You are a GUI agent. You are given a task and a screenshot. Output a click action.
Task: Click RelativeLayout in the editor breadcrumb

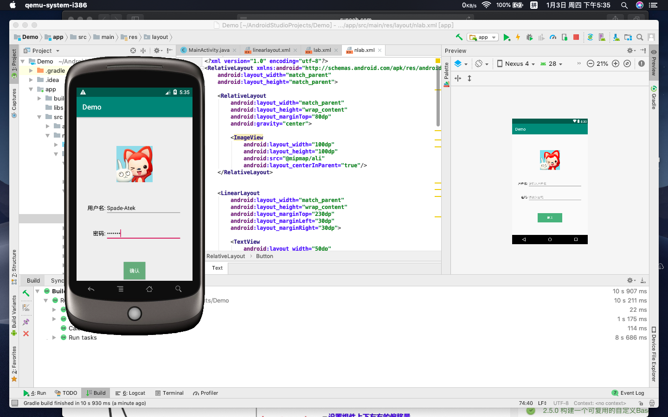tap(225, 256)
